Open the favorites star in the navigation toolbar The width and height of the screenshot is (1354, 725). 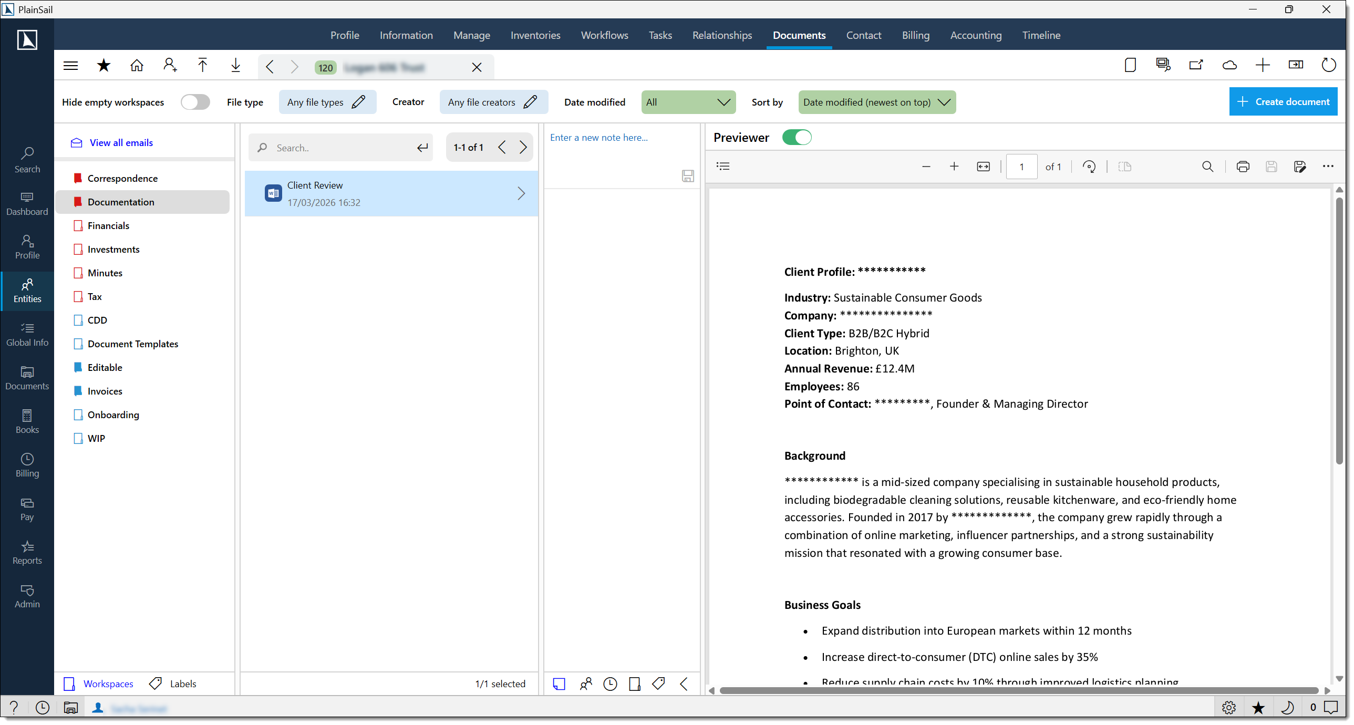[104, 65]
